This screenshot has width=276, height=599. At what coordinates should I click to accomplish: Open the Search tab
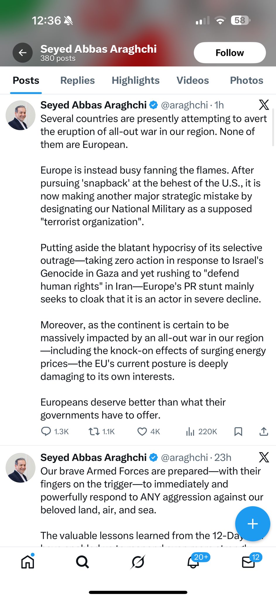coord(83,562)
